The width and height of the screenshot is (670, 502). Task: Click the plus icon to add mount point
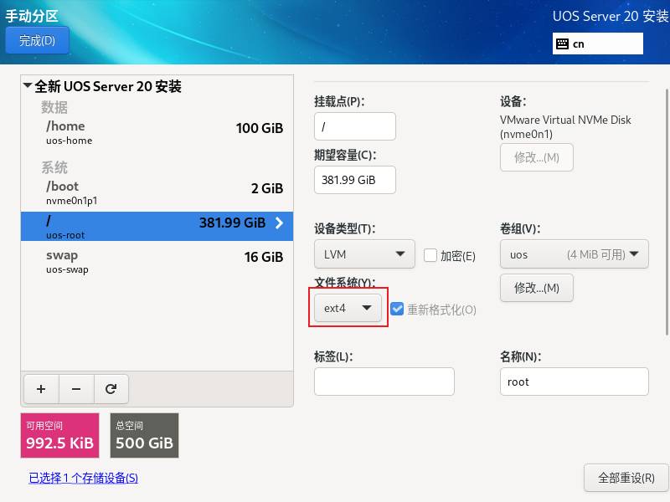41,388
